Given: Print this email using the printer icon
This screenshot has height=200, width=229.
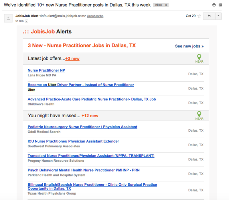Looking at the screenshot, I should pos(214,5).
